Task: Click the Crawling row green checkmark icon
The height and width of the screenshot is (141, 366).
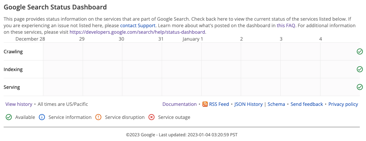Action: 360,51
